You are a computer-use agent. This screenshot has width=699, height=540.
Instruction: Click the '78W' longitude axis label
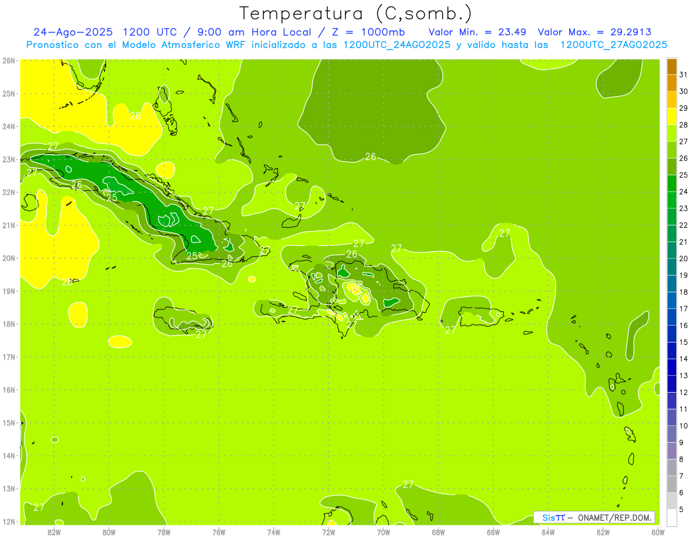click(164, 531)
